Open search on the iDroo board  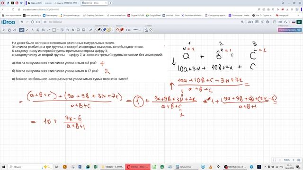[242, 22]
